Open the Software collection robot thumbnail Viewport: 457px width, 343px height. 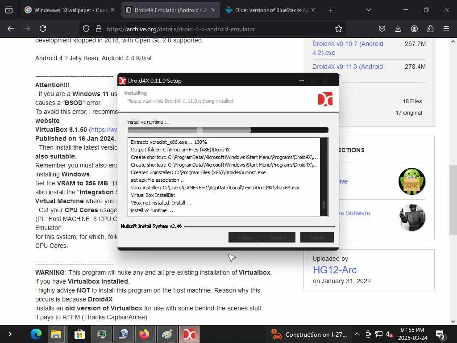(x=412, y=218)
